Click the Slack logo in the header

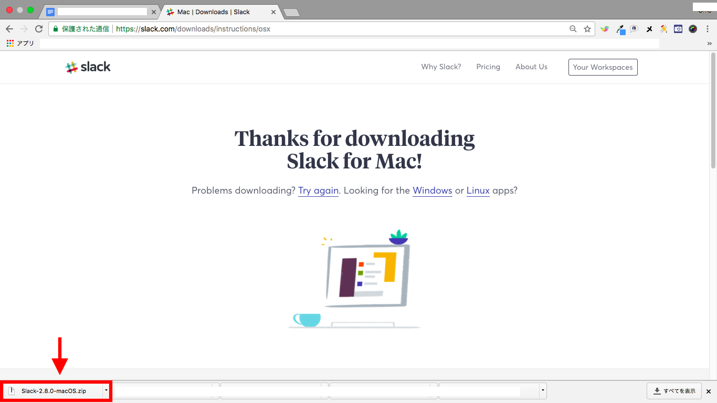coord(88,67)
